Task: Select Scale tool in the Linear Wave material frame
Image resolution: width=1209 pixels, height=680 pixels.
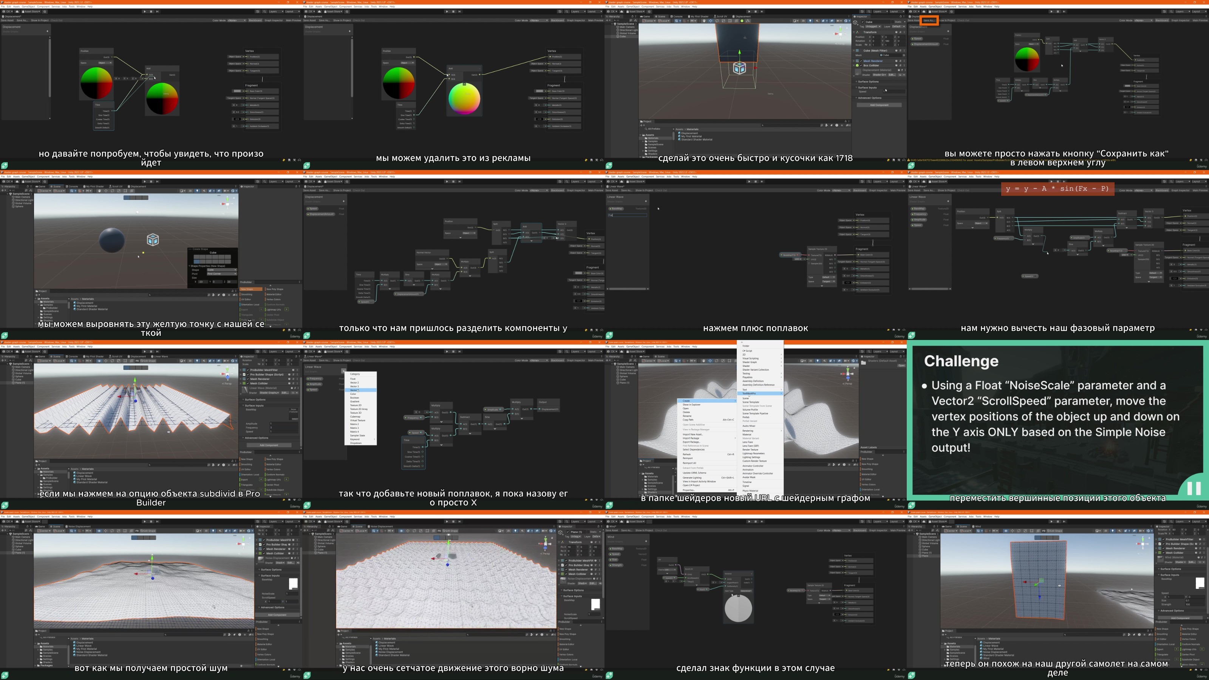Action: [119, 361]
